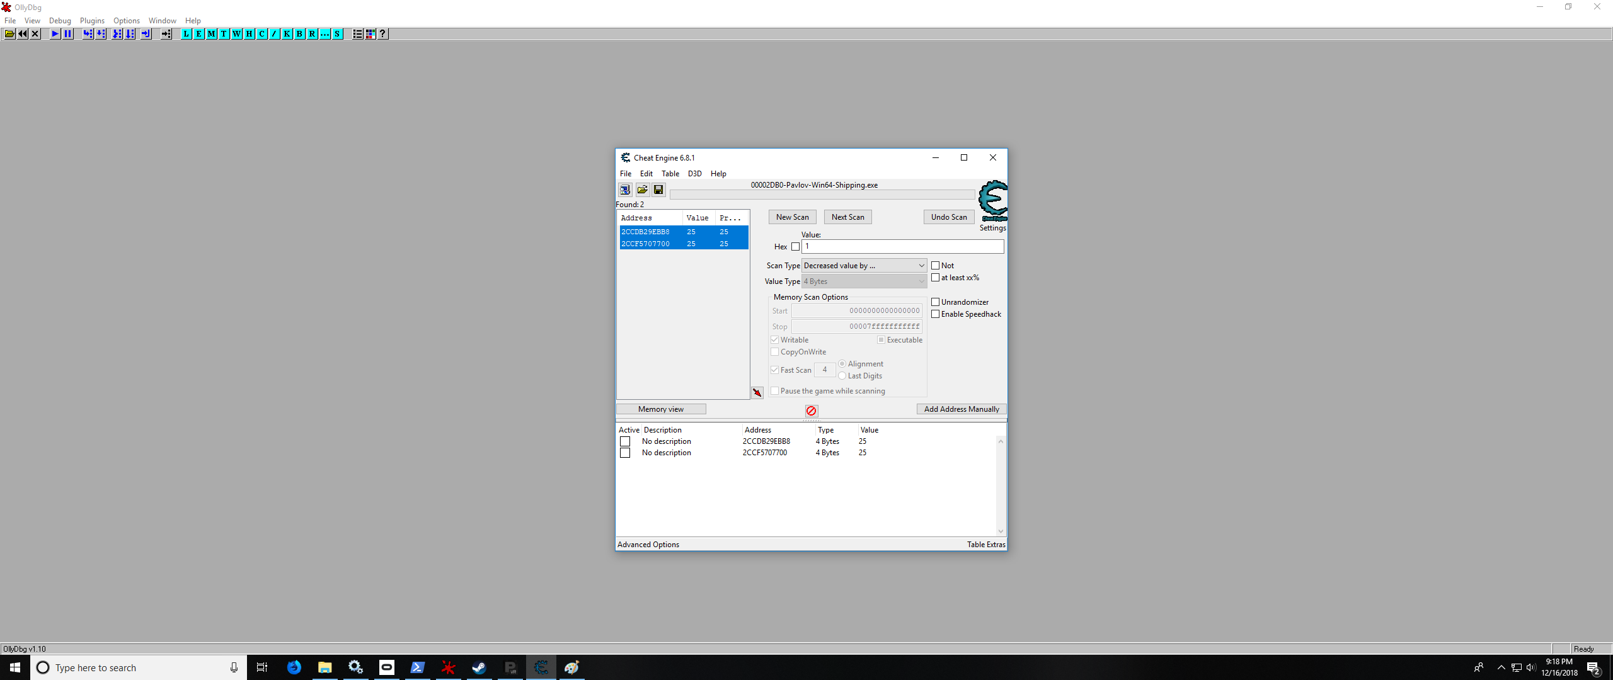Click Cheat Engine save table floppy icon

pos(658,190)
